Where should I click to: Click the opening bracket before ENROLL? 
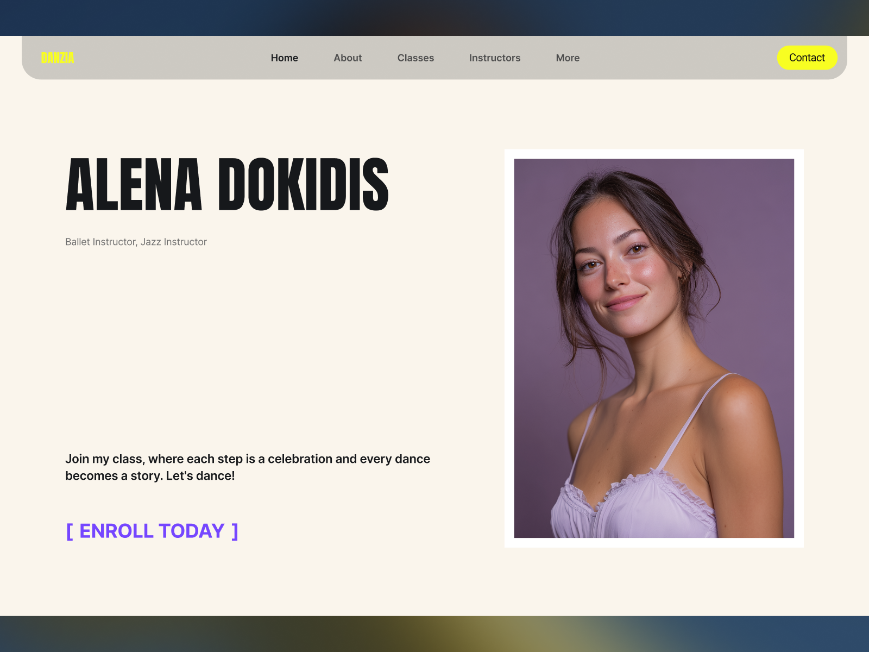(70, 531)
